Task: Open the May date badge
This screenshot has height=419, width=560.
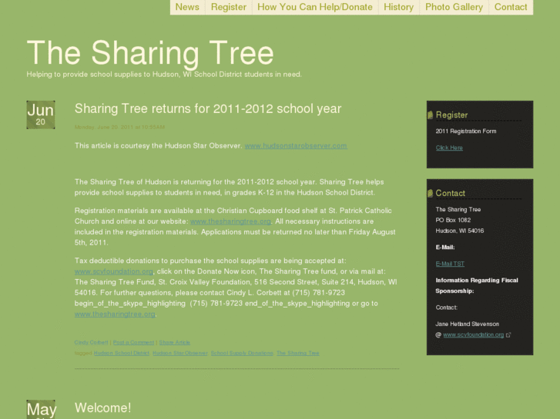Action: click(41, 409)
